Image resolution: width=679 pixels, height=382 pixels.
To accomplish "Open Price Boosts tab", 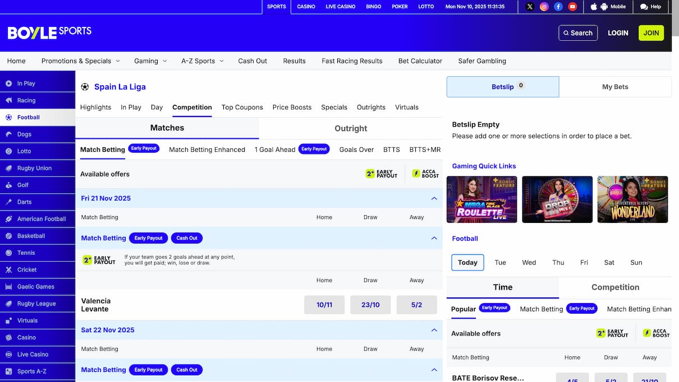I will point(292,108).
